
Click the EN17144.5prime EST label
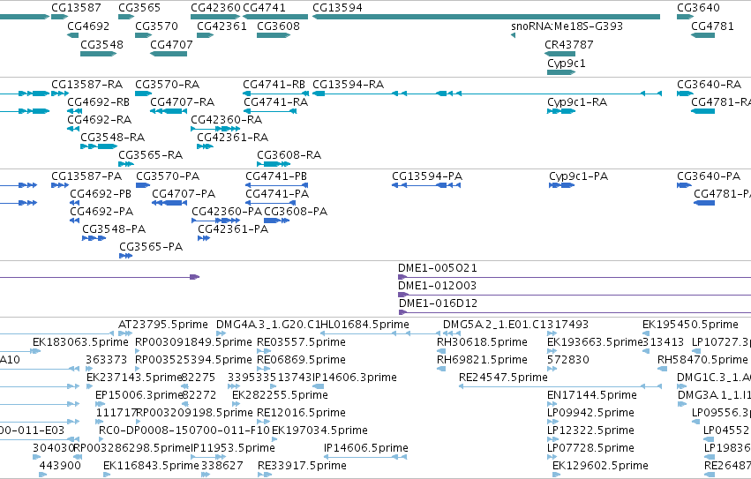click(x=592, y=396)
